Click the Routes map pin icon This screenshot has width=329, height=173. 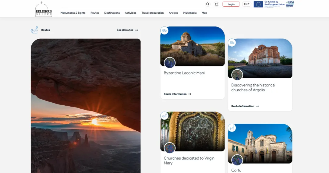[x=34, y=30]
